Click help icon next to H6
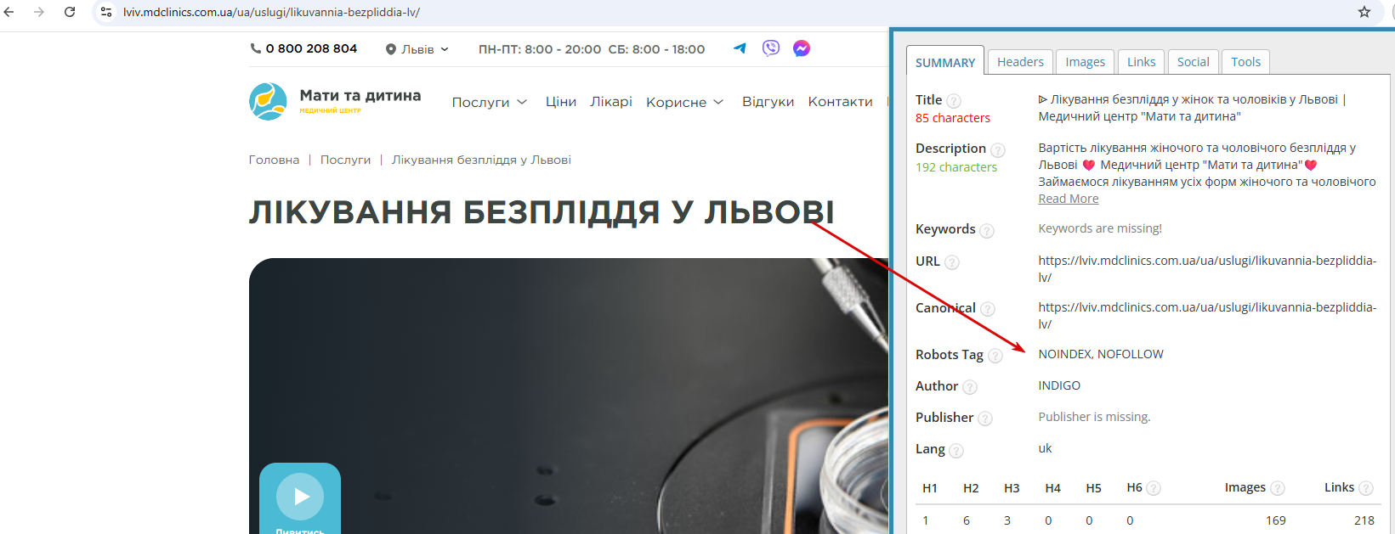1395x534 pixels. click(1154, 488)
